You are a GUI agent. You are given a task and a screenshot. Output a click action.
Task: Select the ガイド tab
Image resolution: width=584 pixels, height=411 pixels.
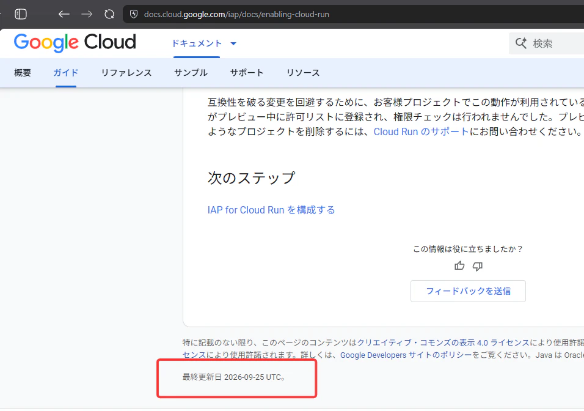coord(66,73)
